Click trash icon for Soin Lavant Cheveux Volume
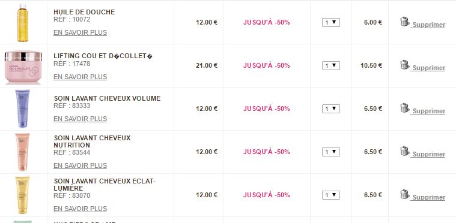 pos(404,108)
